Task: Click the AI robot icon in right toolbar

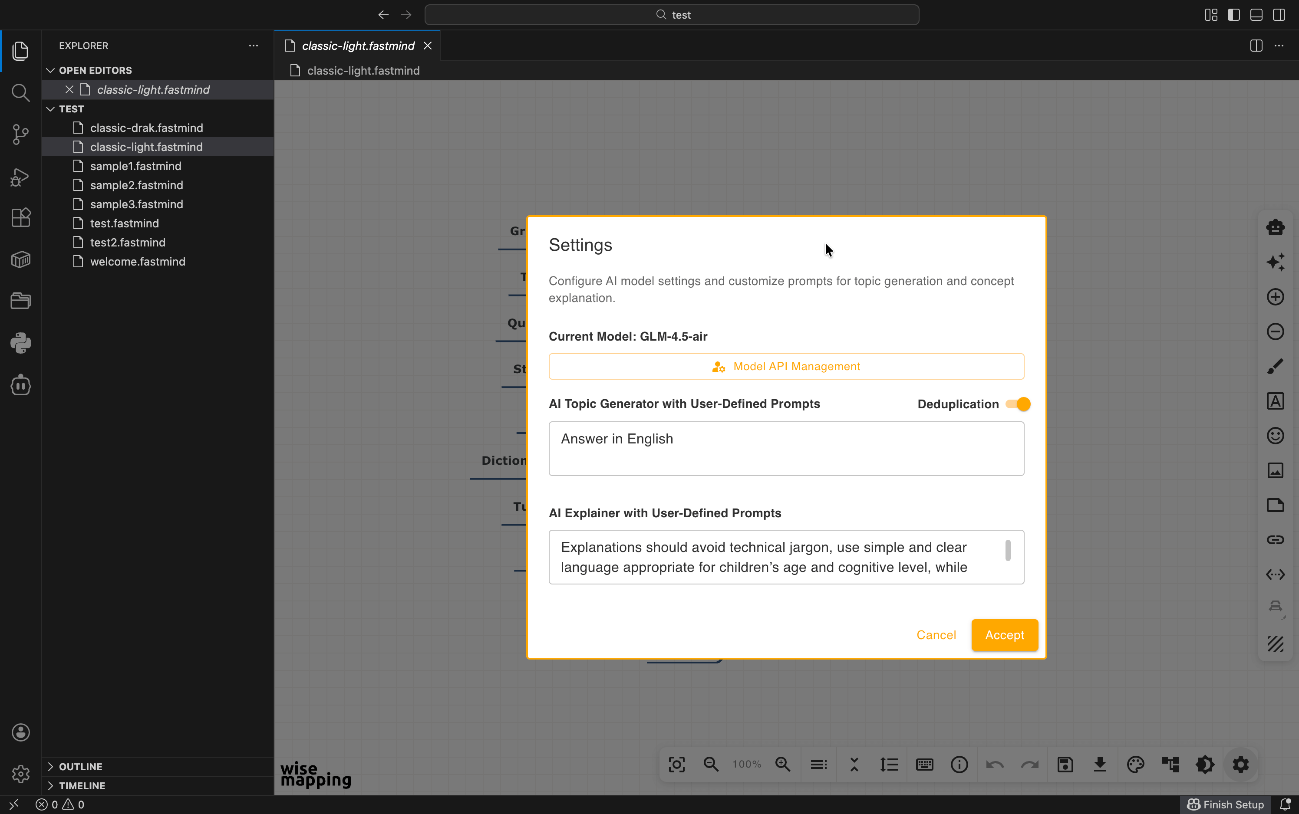Action: pos(1275,227)
